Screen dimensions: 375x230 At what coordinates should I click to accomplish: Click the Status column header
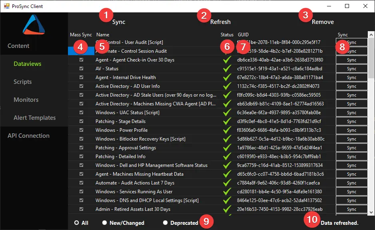coord(227,35)
